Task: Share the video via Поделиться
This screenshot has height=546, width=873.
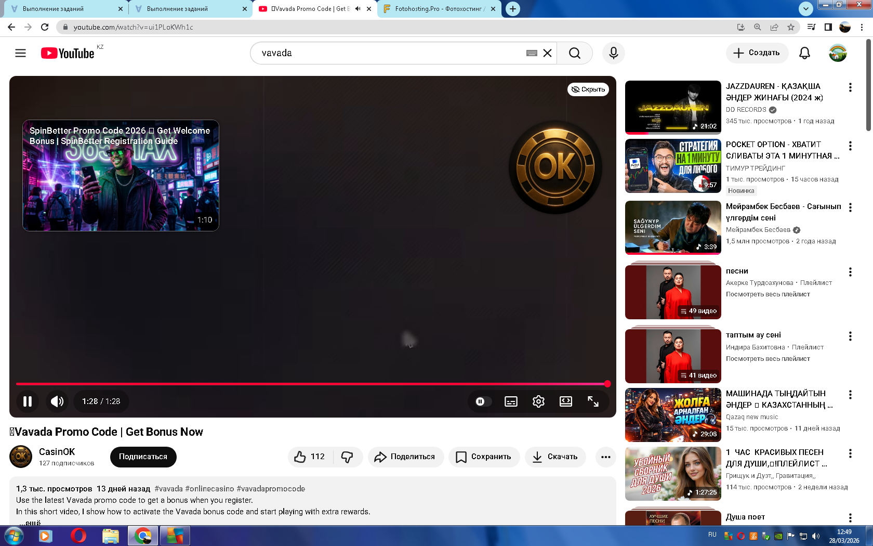Action: tap(405, 457)
